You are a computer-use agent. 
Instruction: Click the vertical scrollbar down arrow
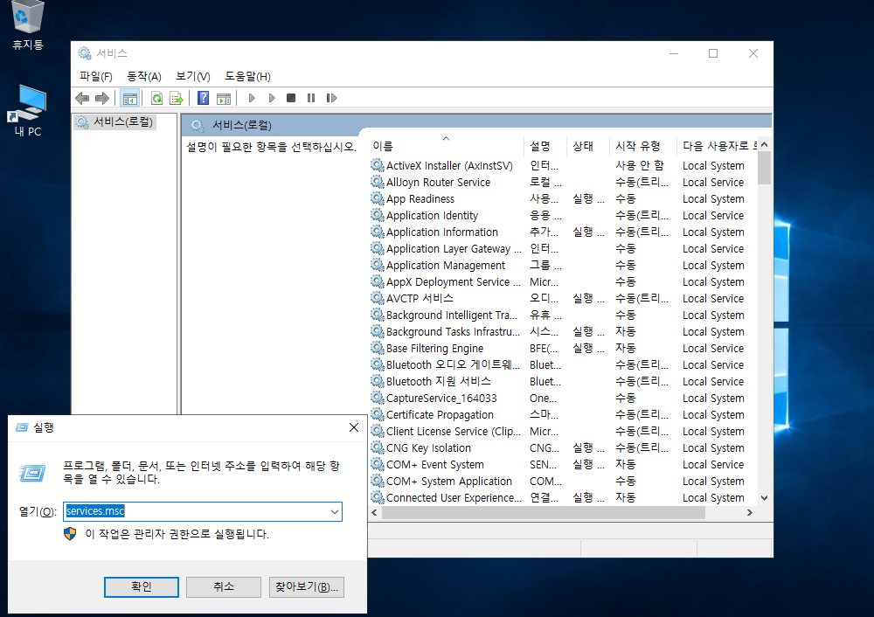click(x=764, y=498)
